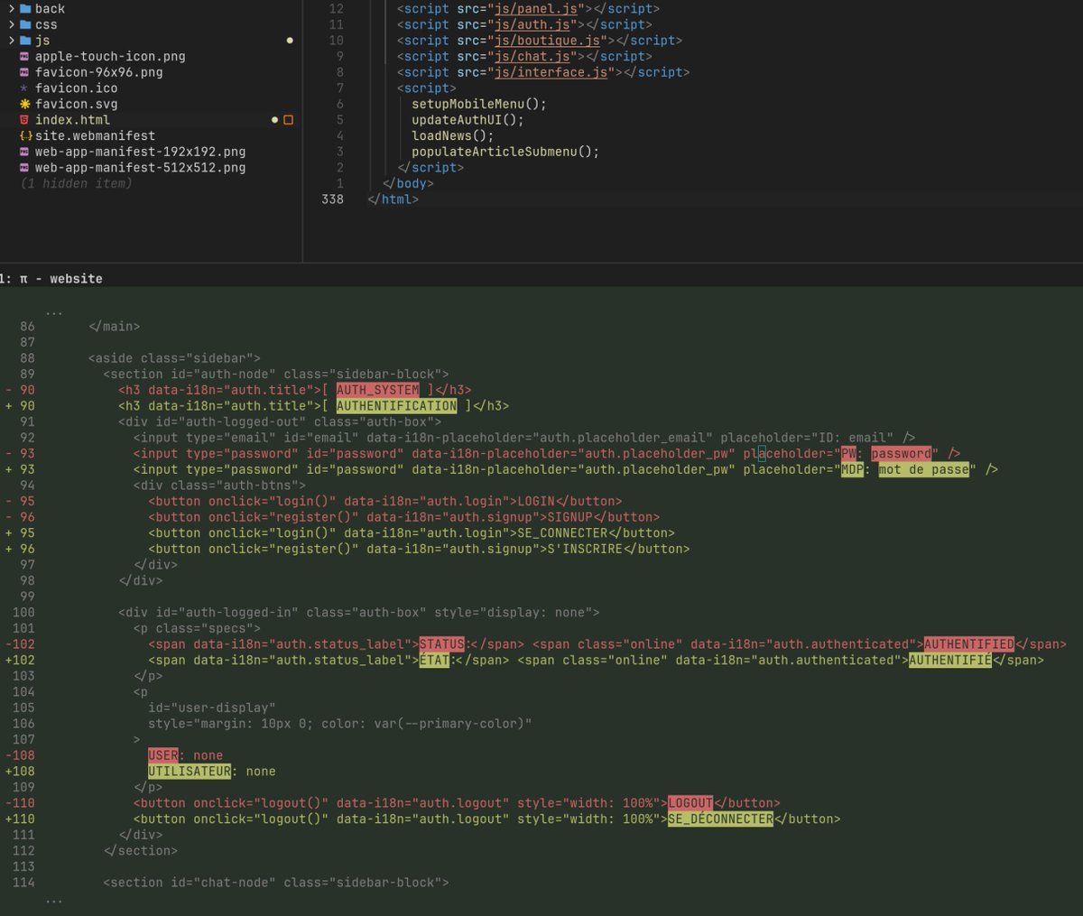Click the highlighted red USER text
The image size is (1083, 916).
point(163,755)
